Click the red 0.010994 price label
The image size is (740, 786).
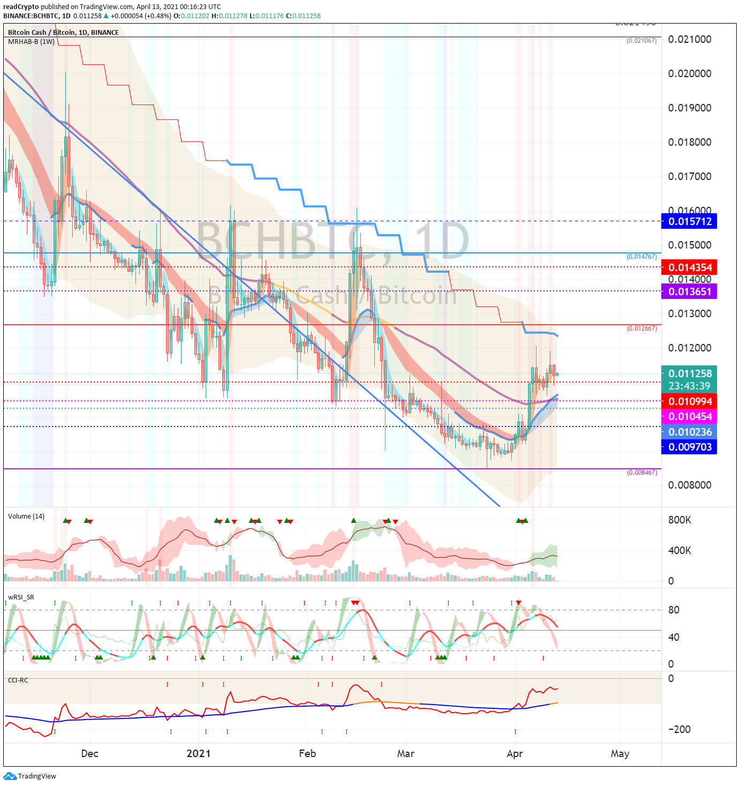click(x=689, y=401)
